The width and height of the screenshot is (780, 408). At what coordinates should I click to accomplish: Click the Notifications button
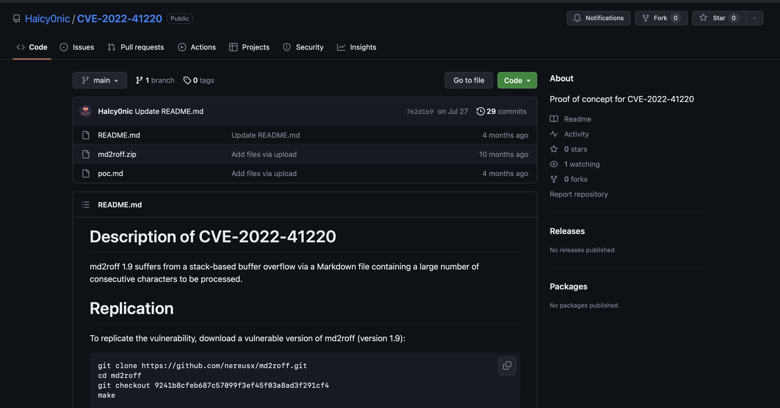(x=598, y=18)
